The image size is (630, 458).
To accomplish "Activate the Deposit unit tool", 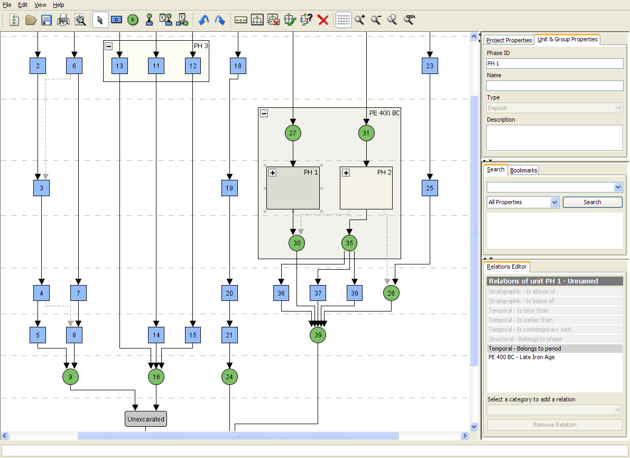I will pyautogui.click(x=116, y=20).
